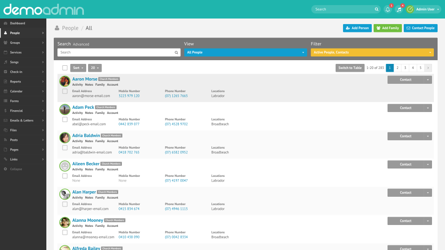Image resolution: width=445 pixels, height=250 pixels.
Task: Collapse the sidebar menu
Action: tap(16, 169)
